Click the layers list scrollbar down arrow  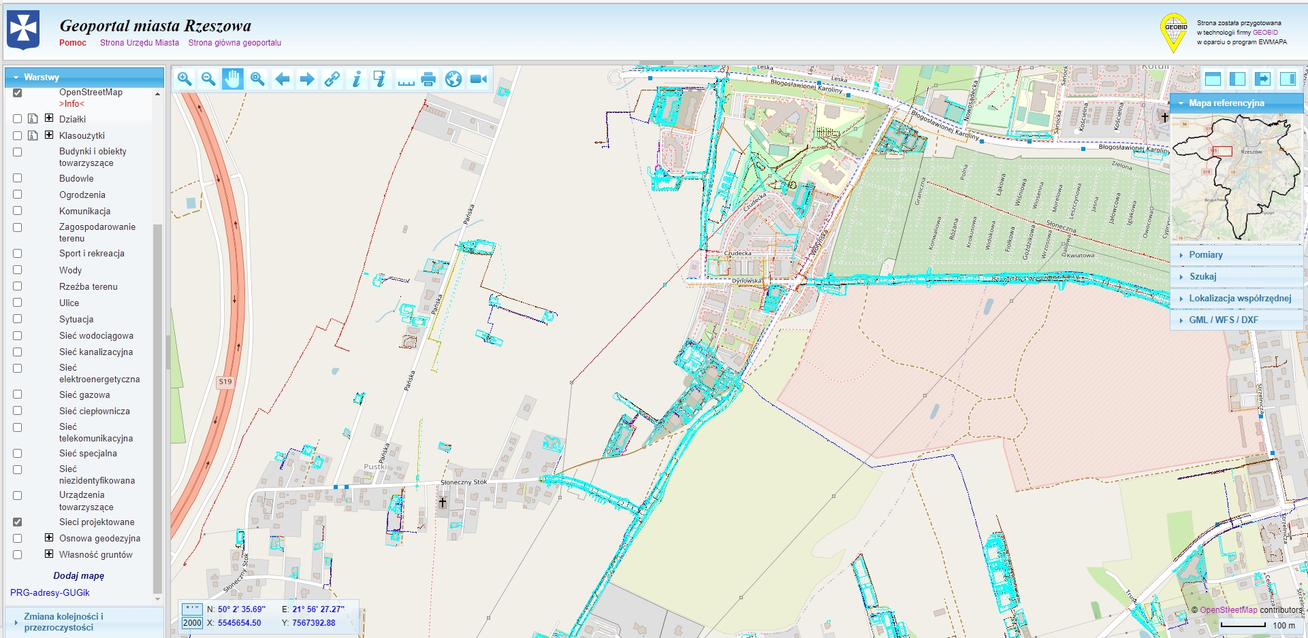tap(158, 599)
